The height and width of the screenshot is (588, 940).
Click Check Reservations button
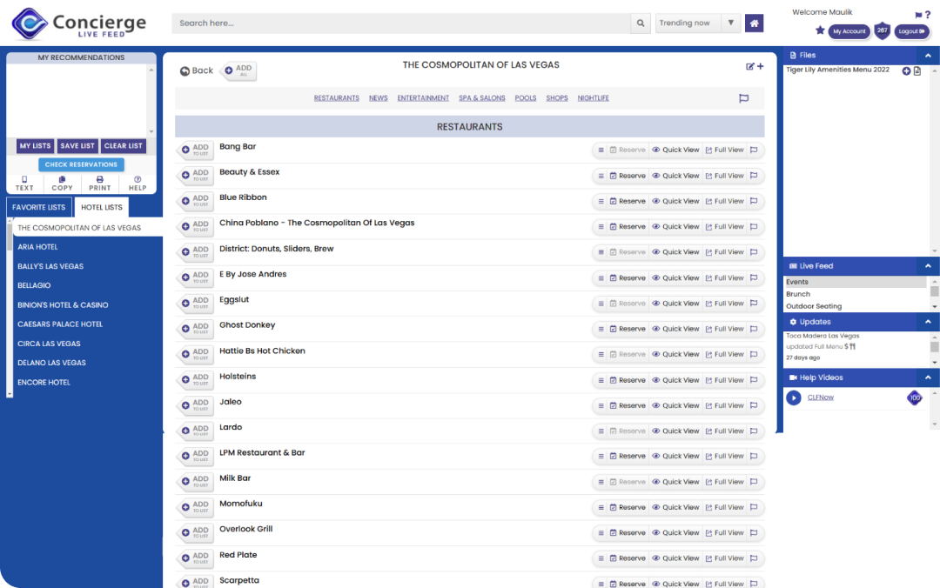coord(82,164)
